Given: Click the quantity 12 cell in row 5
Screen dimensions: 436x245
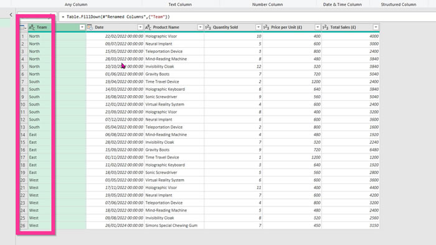Looking at the screenshot, I should point(233,67).
